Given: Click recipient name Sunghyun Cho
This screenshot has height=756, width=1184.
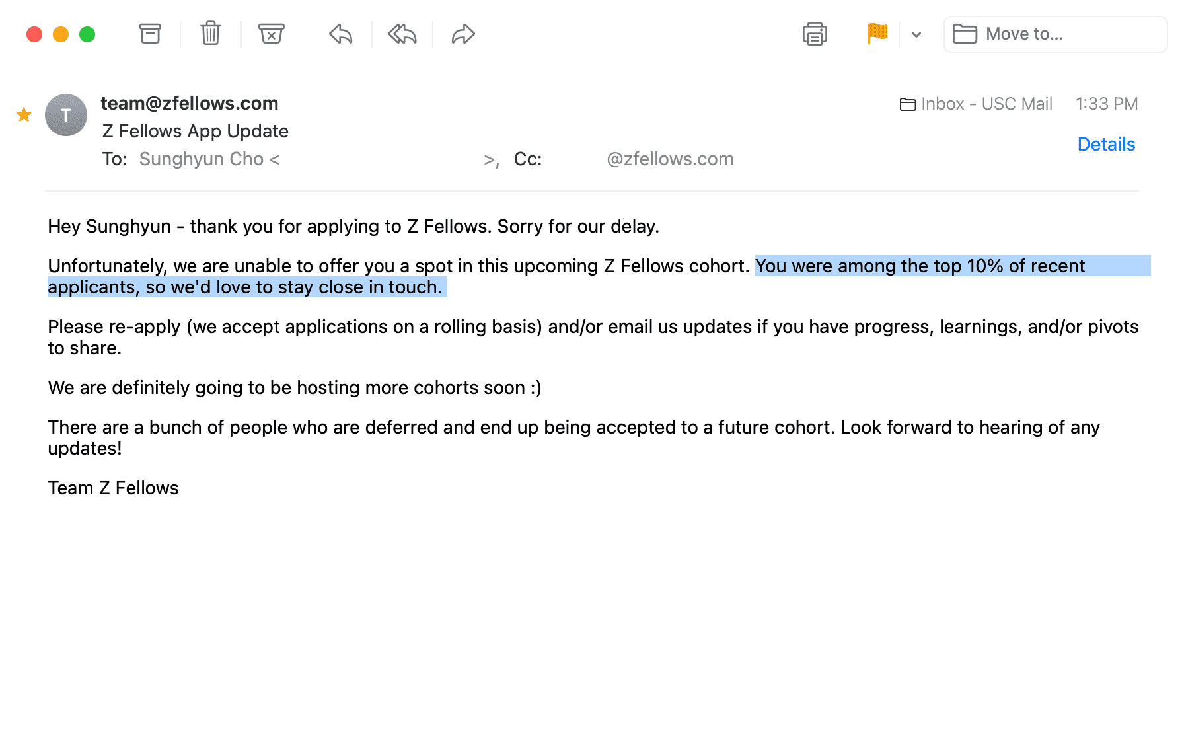Looking at the screenshot, I should coord(202,159).
